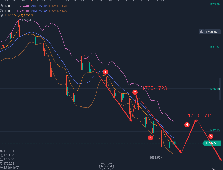
Task: Click the second row BOLL label
Action: click(x=8, y=11)
